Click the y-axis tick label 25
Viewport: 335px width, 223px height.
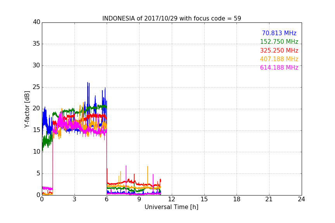[x=36, y=87]
